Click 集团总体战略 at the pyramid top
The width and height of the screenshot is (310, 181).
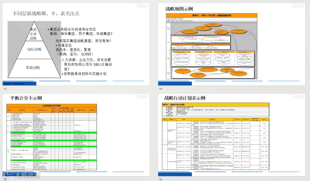pos(33,34)
